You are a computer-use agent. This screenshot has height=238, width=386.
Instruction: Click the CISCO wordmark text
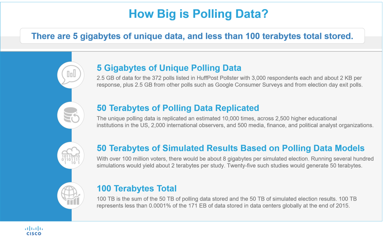click(x=34, y=234)
